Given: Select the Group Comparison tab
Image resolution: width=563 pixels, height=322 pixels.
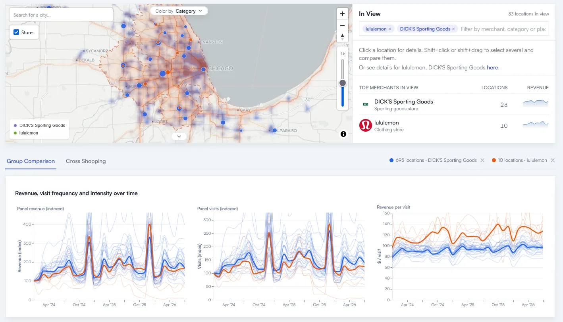Looking at the screenshot, I should click(x=31, y=161).
